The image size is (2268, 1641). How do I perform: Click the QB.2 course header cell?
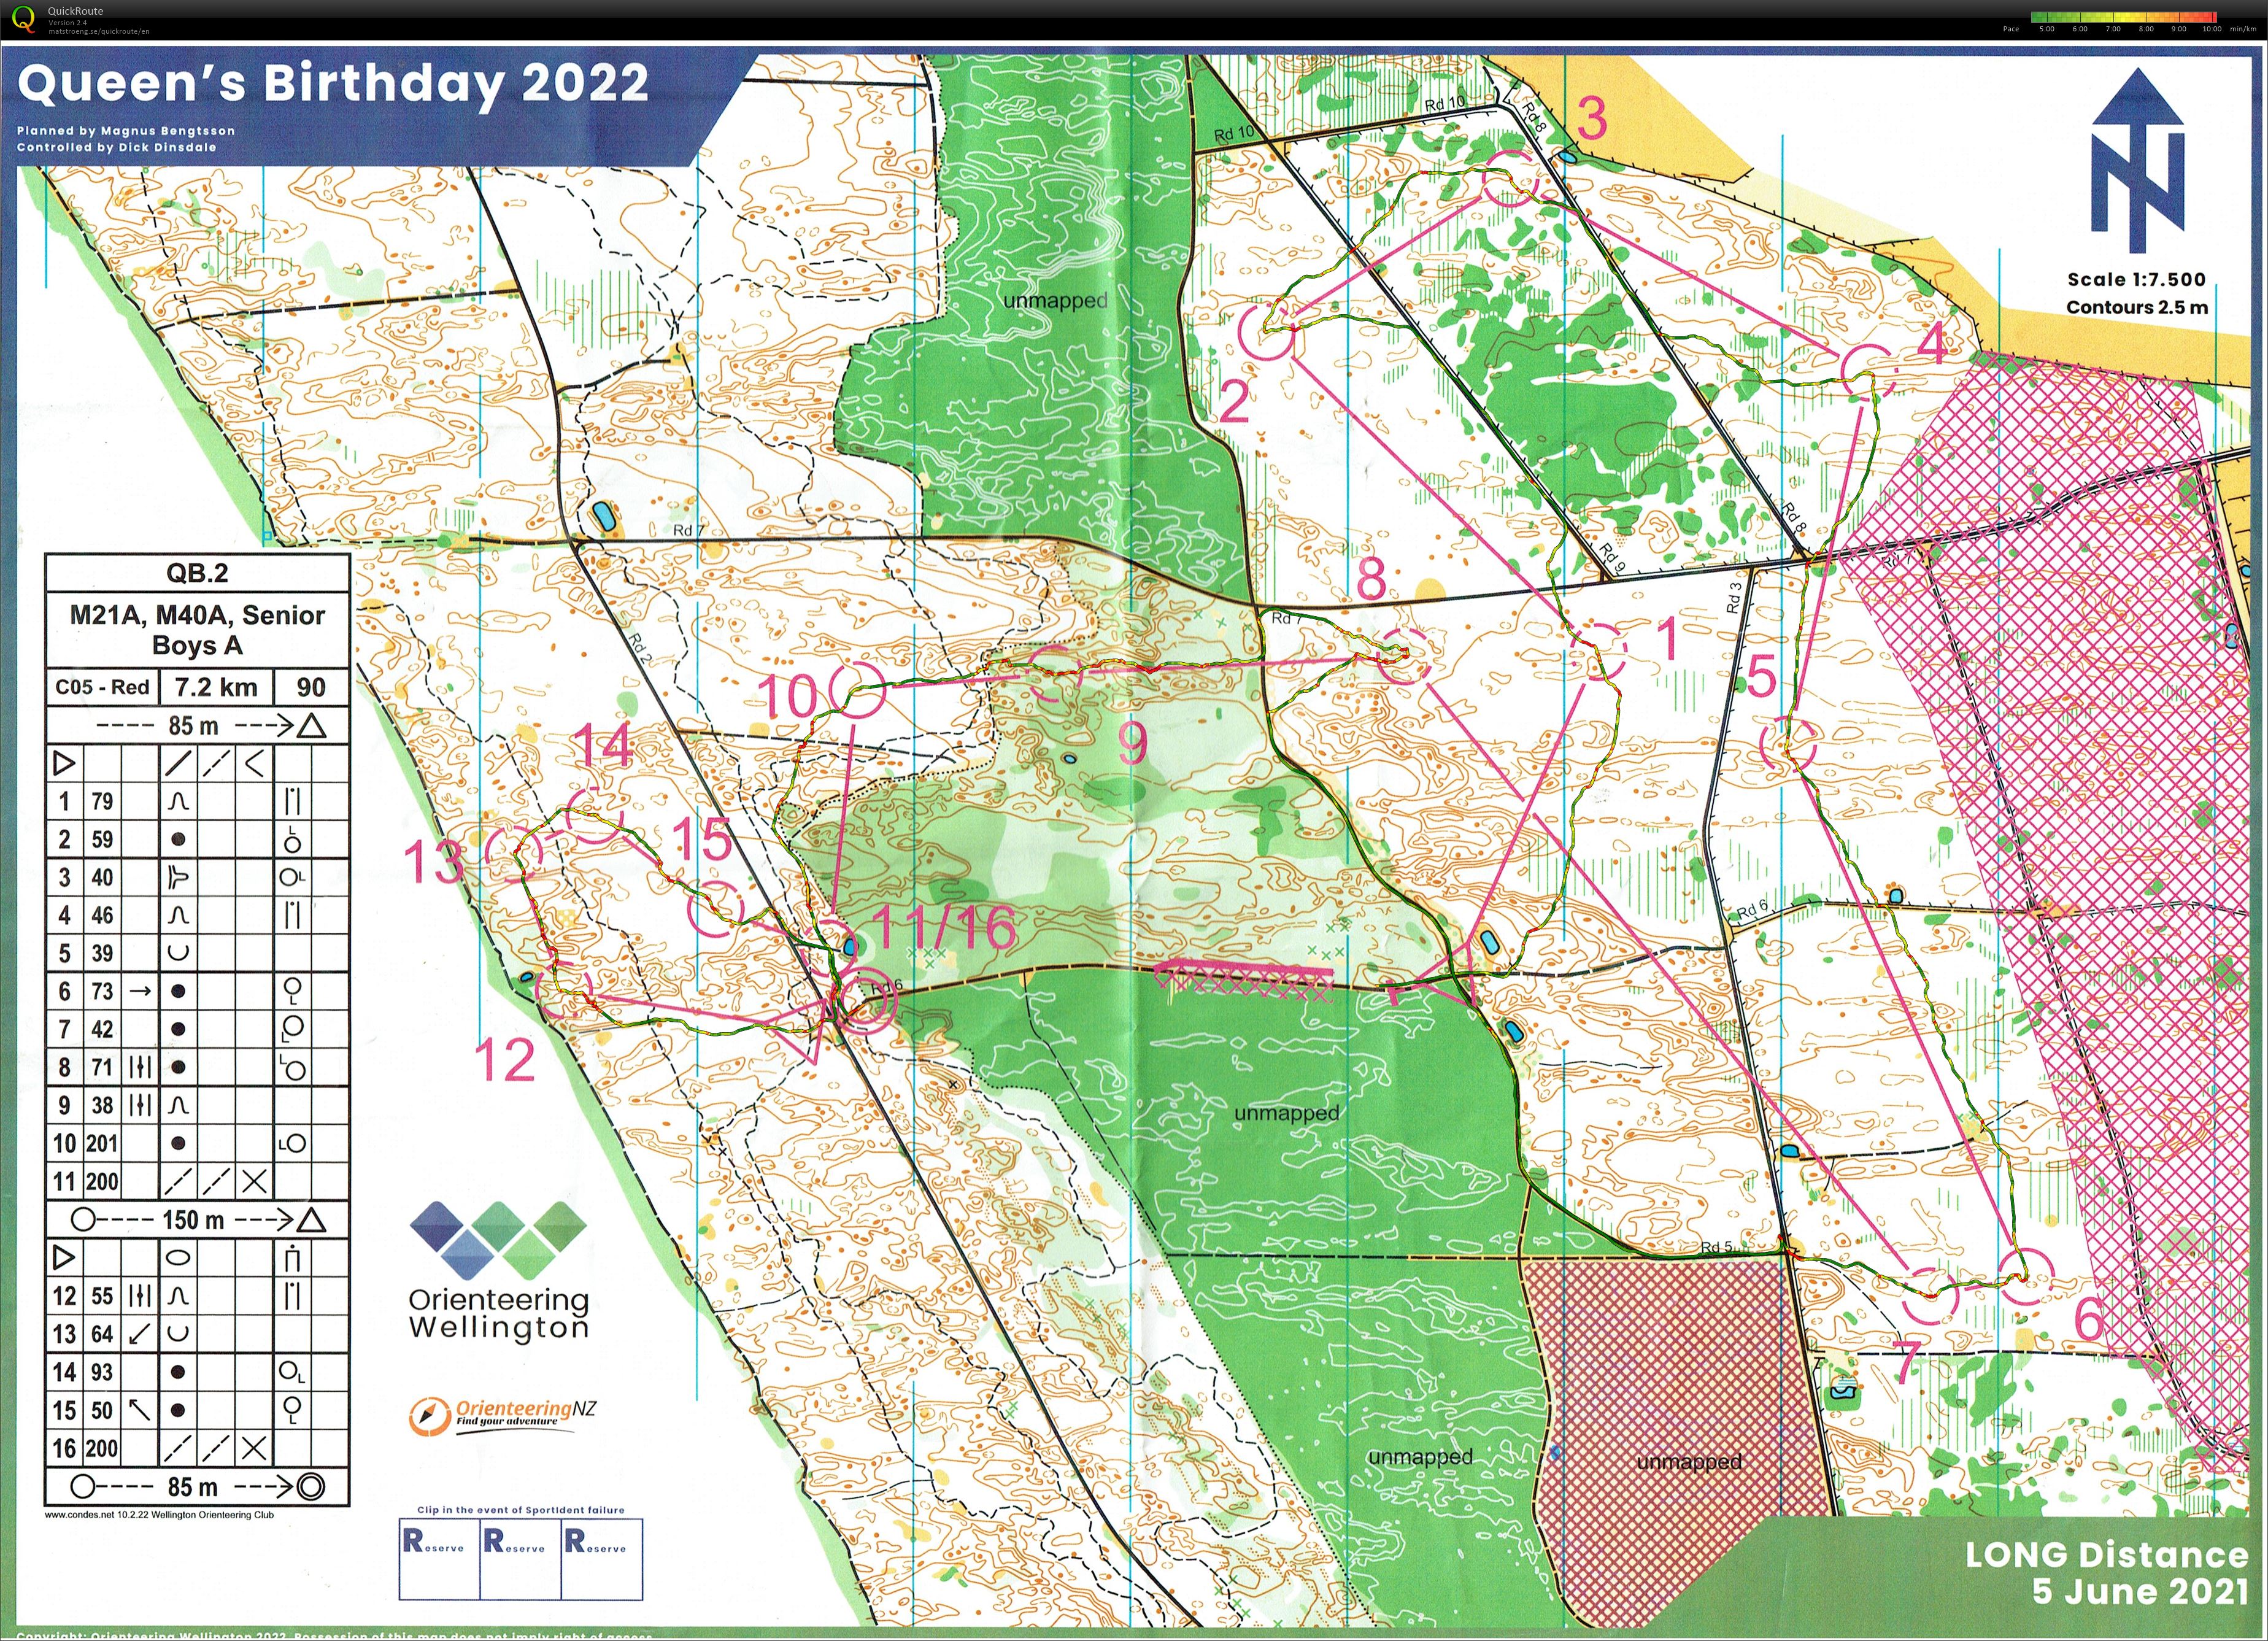[197, 573]
